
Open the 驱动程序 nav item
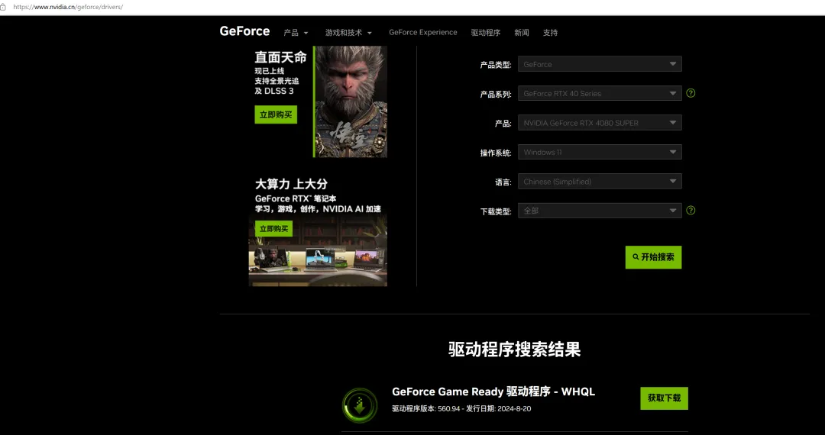pyautogui.click(x=486, y=33)
